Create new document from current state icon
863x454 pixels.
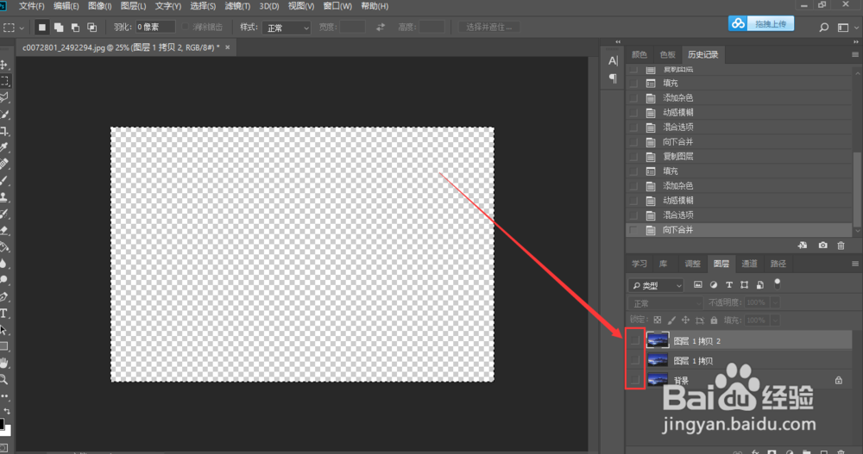tap(803, 246)
